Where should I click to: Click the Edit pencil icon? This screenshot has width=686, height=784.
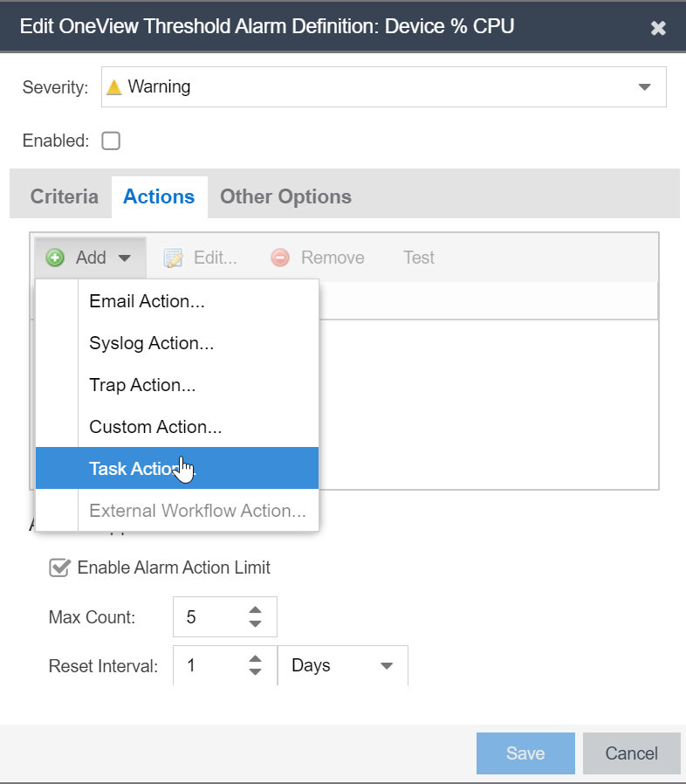coord(174,258)
